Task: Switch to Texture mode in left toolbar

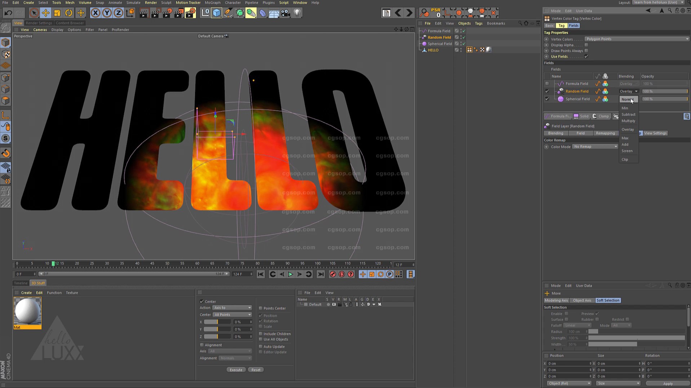Action: pos(6,54)
